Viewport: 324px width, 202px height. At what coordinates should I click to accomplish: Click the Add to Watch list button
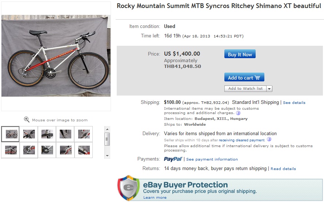click(245, 88)
